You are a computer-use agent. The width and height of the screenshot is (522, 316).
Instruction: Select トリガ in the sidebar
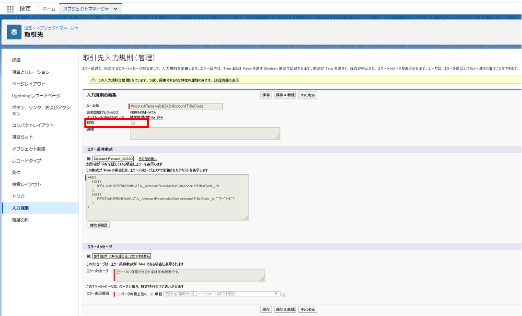[18, 196]
